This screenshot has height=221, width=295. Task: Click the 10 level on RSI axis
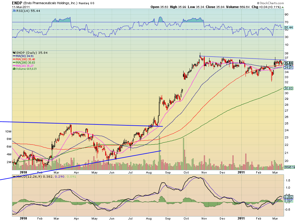286,45
